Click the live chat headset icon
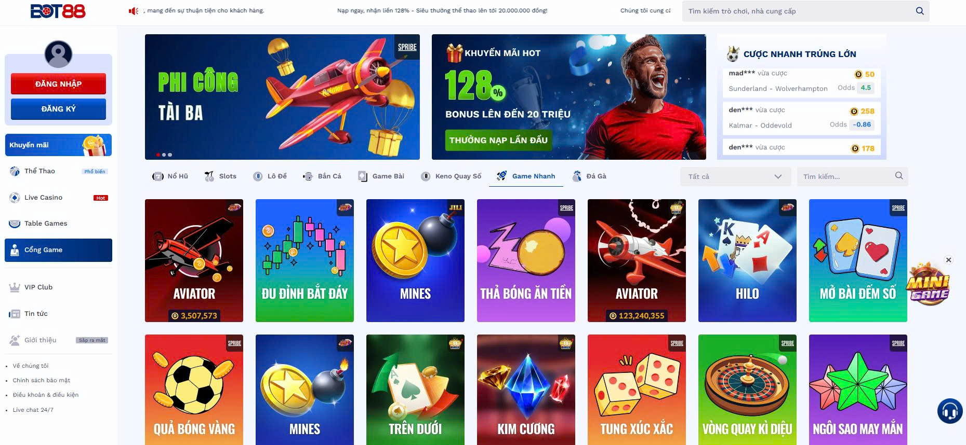 tap(950, 411)
